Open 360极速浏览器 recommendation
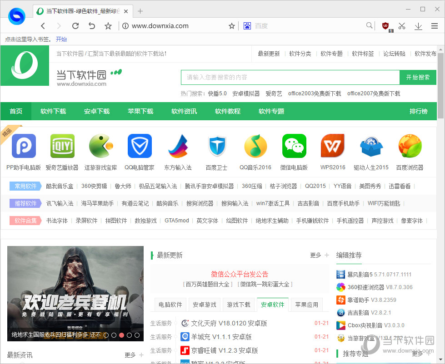The image size is (445, 364). [375, 287]
